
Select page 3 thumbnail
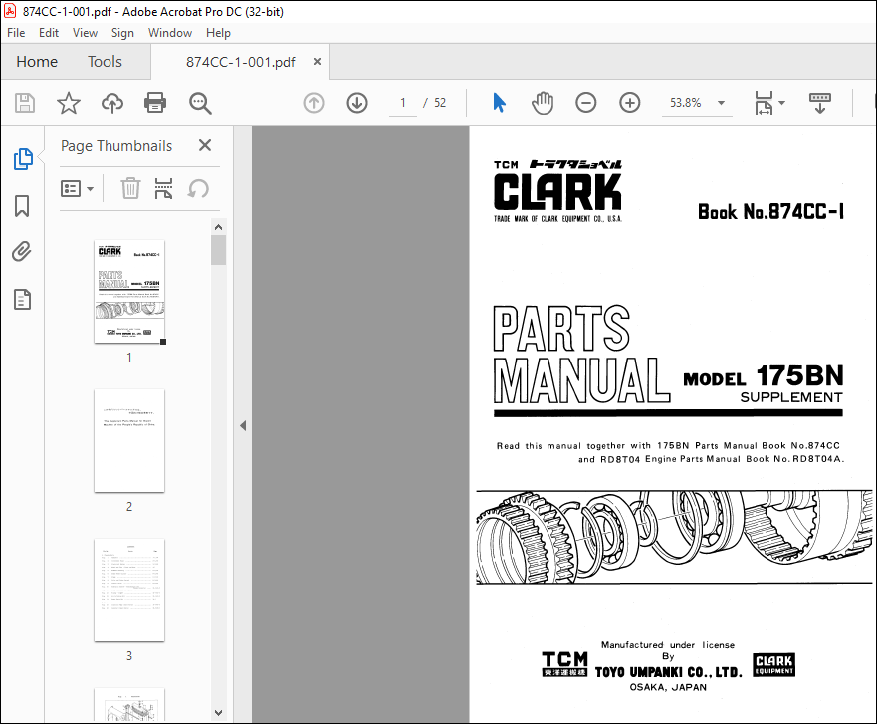point(129,591)
